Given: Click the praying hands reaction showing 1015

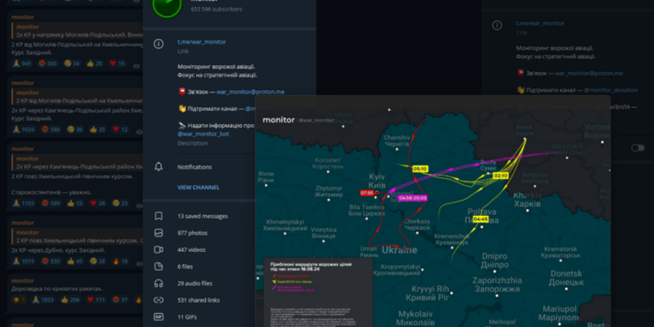Looking at the screenshot, I should [24, 261].
